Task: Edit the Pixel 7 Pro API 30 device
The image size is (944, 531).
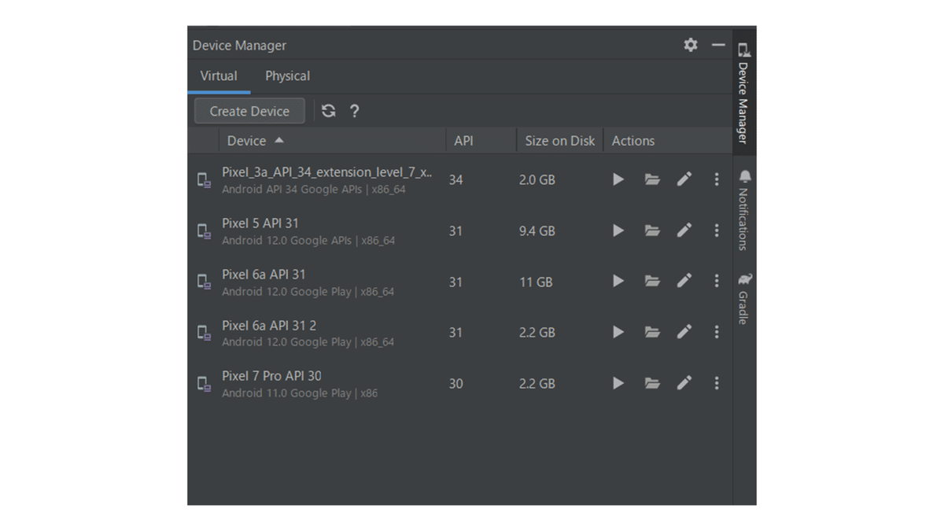Action: coord(684,383)
